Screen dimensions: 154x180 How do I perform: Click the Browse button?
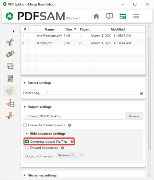point(134,116)
